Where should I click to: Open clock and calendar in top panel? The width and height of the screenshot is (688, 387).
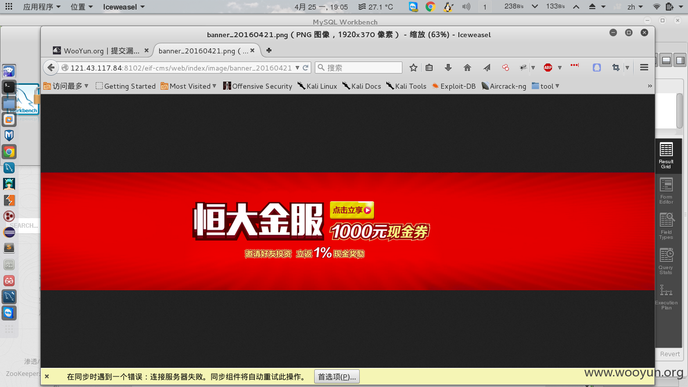click(x=321, y=7)
